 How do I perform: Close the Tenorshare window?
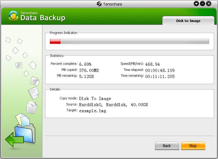[x=209, y=4]
